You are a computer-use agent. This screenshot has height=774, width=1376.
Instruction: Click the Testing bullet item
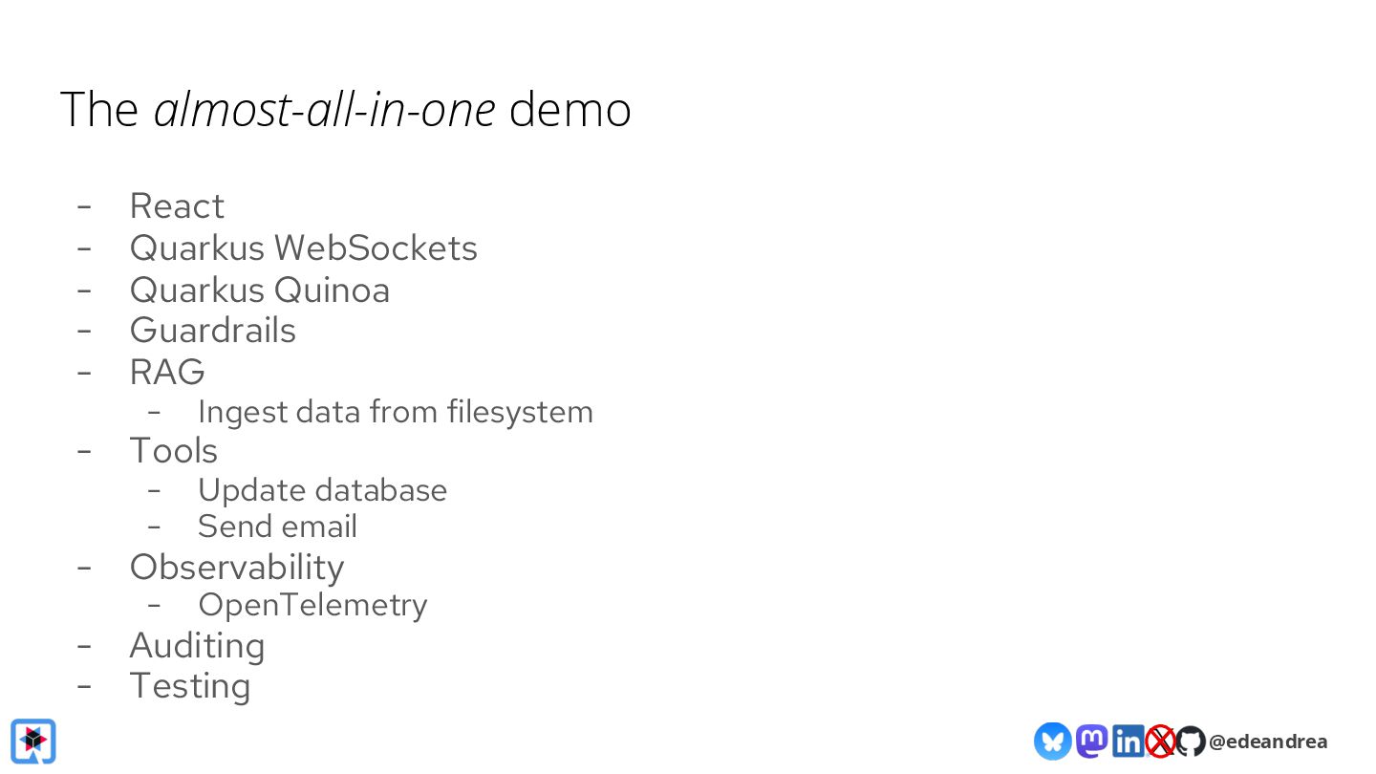[x=189, y=686]
